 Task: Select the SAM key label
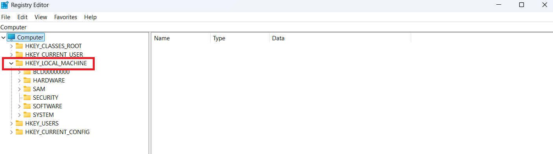[x=39, y=89]
